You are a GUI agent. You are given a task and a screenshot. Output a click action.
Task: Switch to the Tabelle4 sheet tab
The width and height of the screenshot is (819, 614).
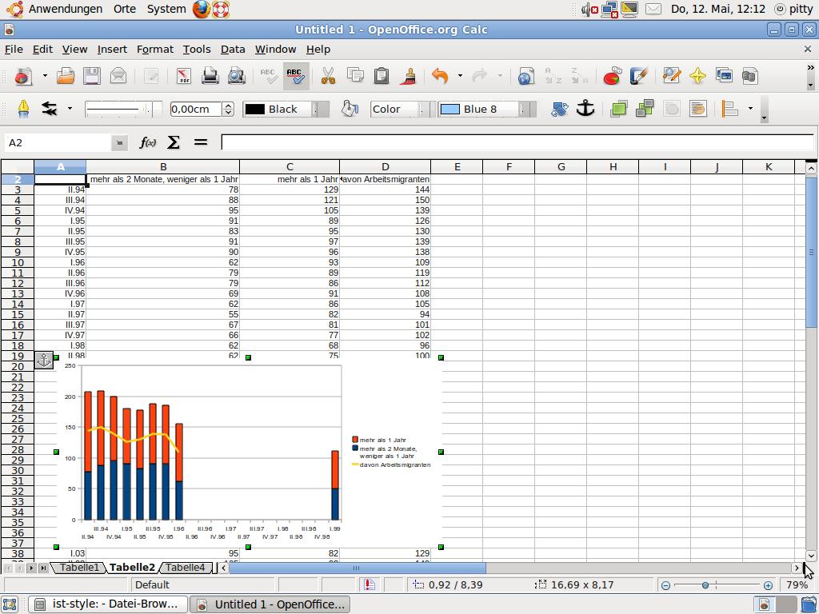(185, 568)
